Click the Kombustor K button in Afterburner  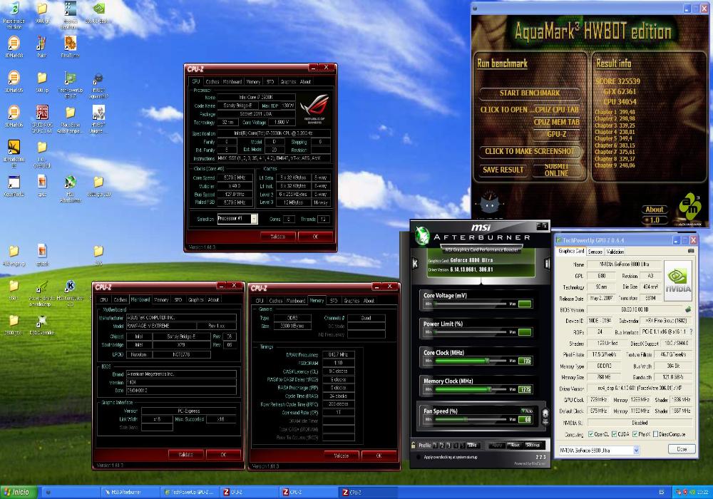(x=415, y=263)
